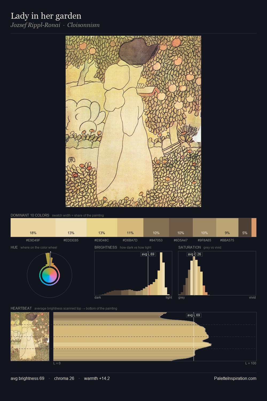Viewport: 267px width, 401px height.
Task: Click 'avg brightness 69' footer stat
Action: (28, 378)
